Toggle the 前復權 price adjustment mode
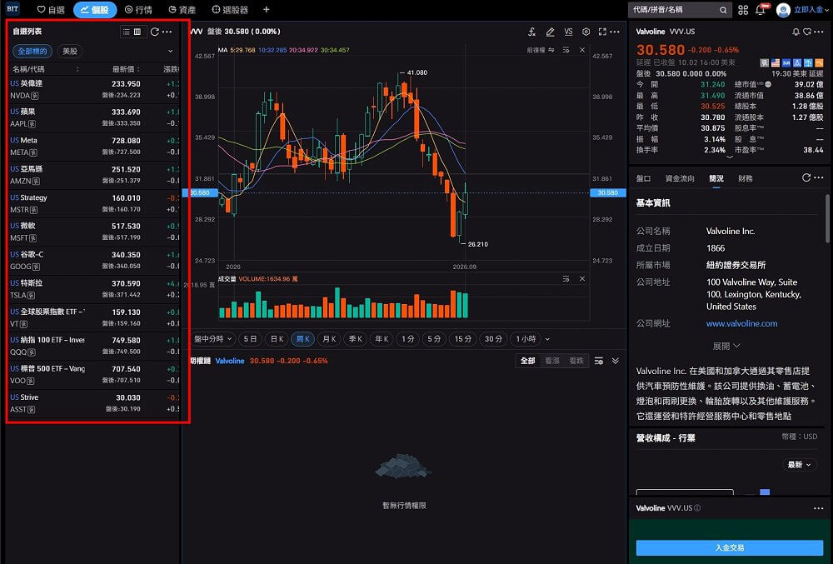Viewport: 833px width, 564px height. click(x=541, y=50)
